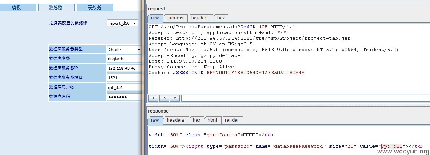Viewport: 430px width, 155px height.
Task: Click the database password field
Action: coord(124,97)
